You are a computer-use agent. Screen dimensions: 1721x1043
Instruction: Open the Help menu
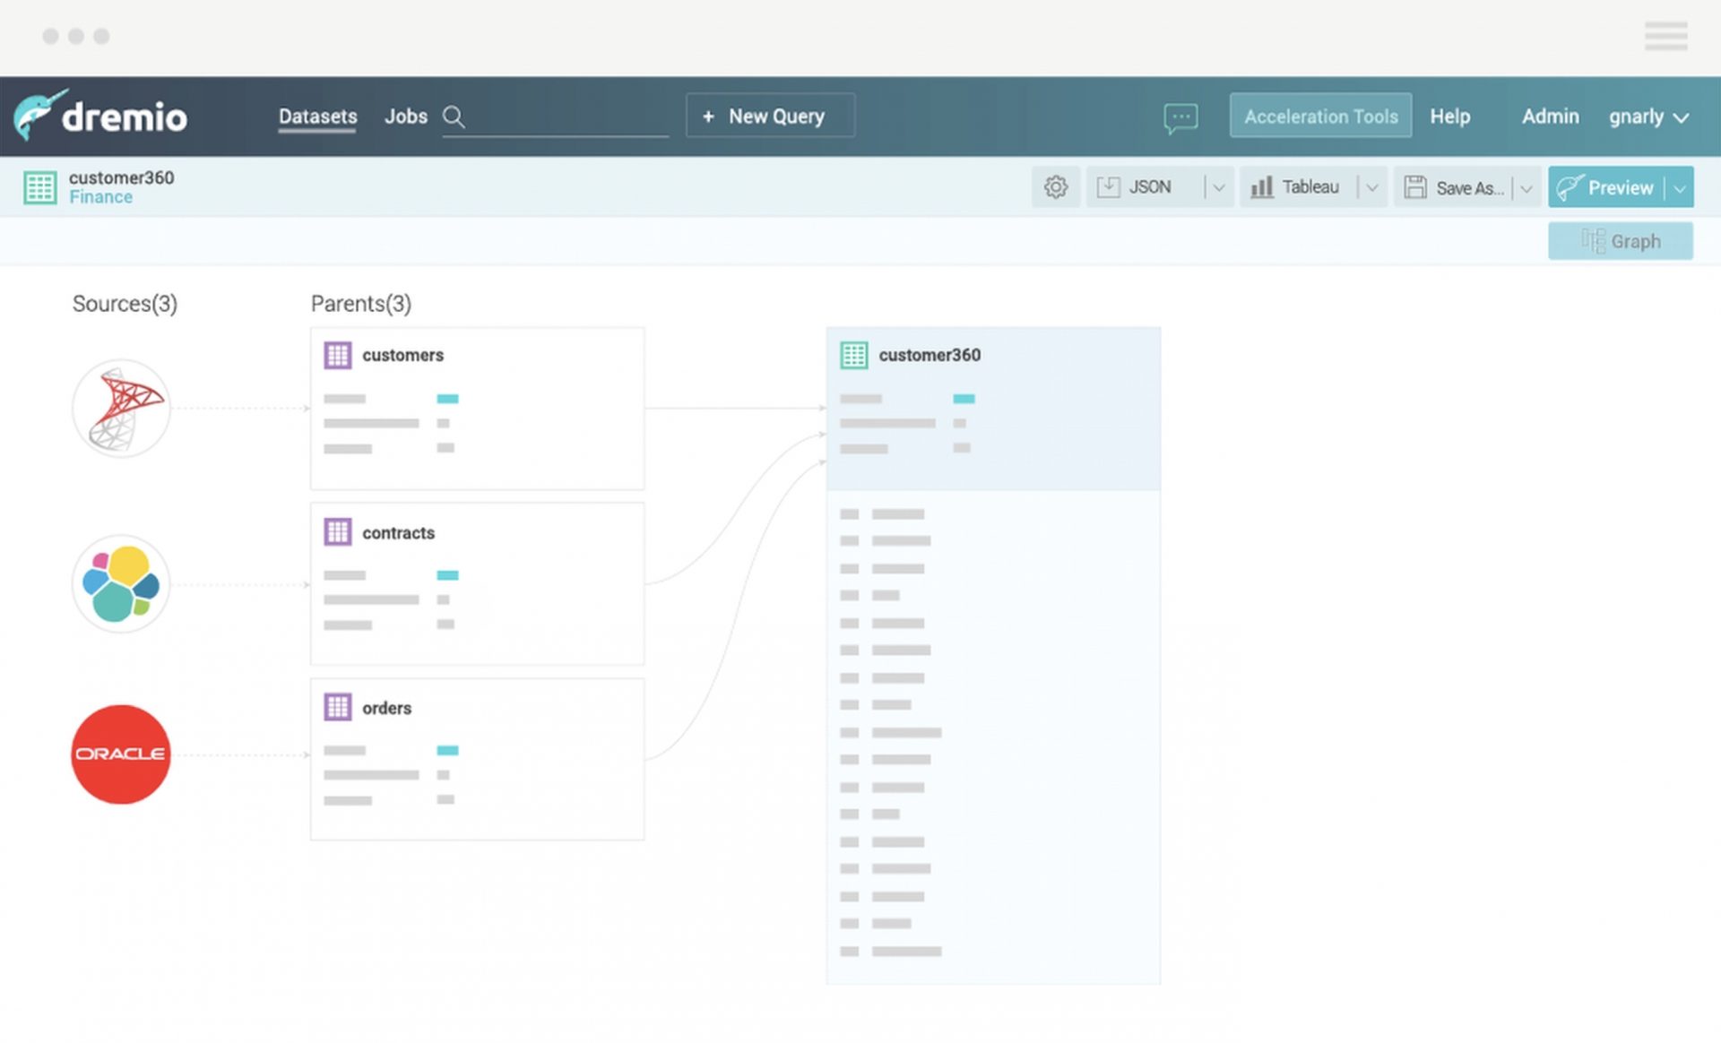click(1449, 116)
